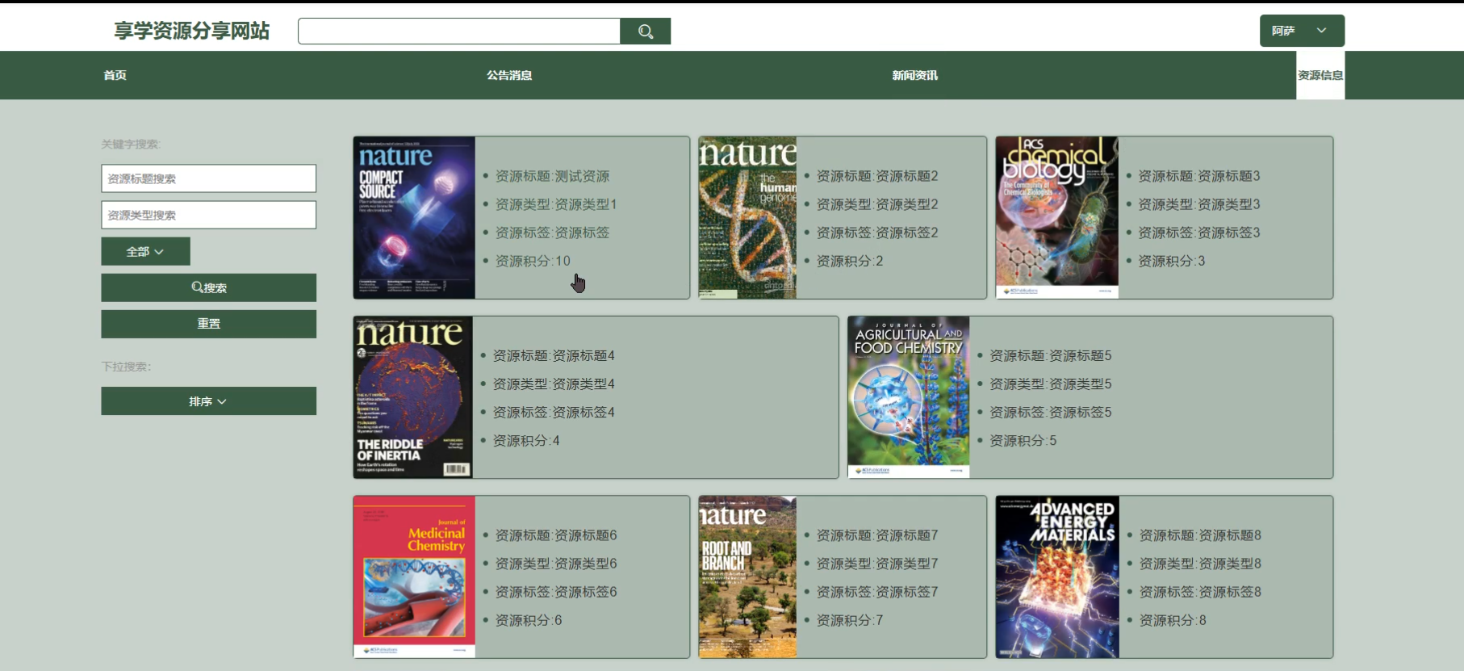1464x671 pixels.
Task: Click the 重置 reset button
Action: [x=208, y=324]
